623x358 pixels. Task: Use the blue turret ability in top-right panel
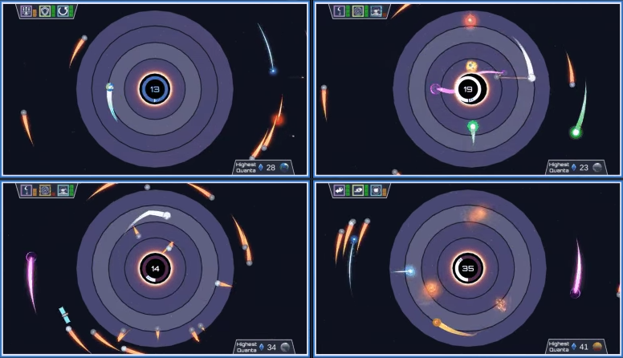pos(376,11)
